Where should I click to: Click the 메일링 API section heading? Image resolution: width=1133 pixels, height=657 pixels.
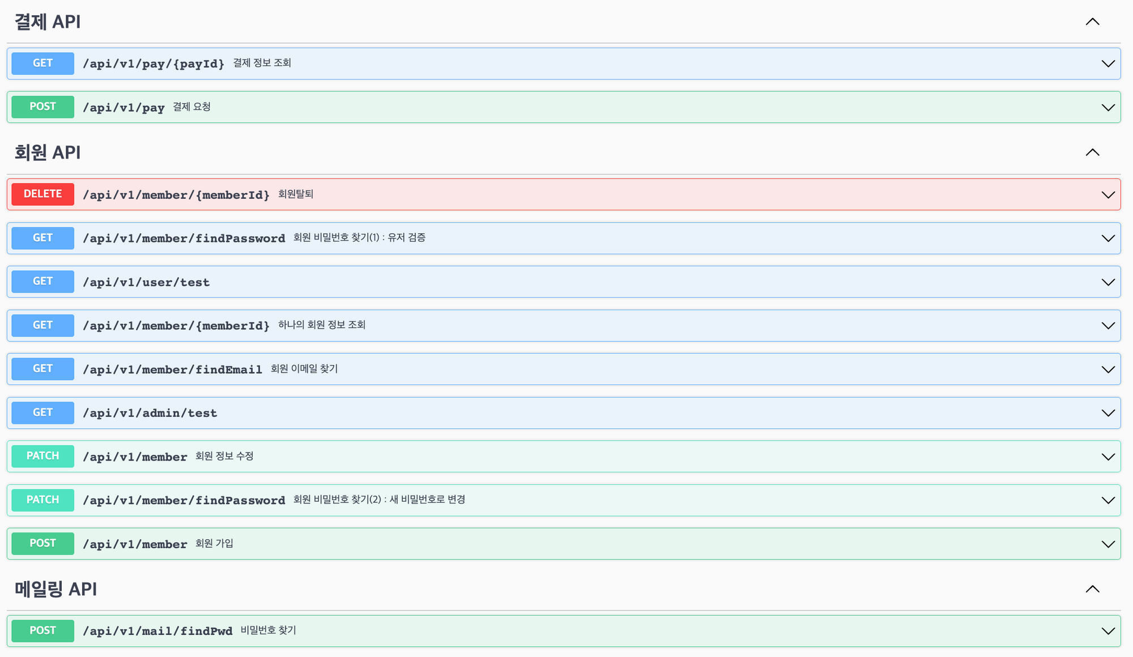coord(56,589)
